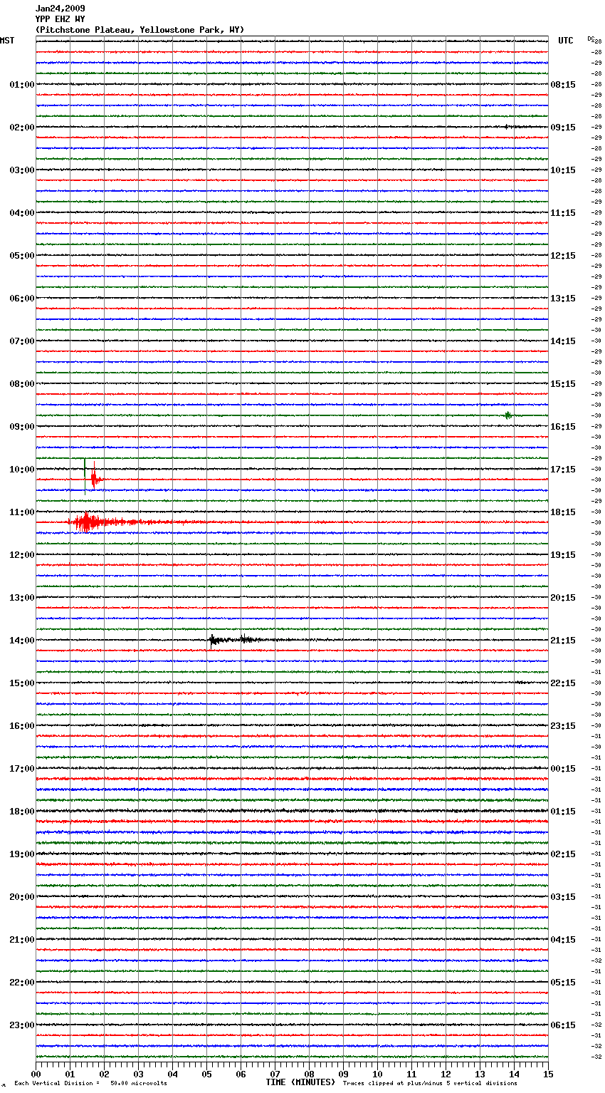Click the 14:00 MST hour label
The width and height of the screenshot is (605, 1093).
coord(22,641)
